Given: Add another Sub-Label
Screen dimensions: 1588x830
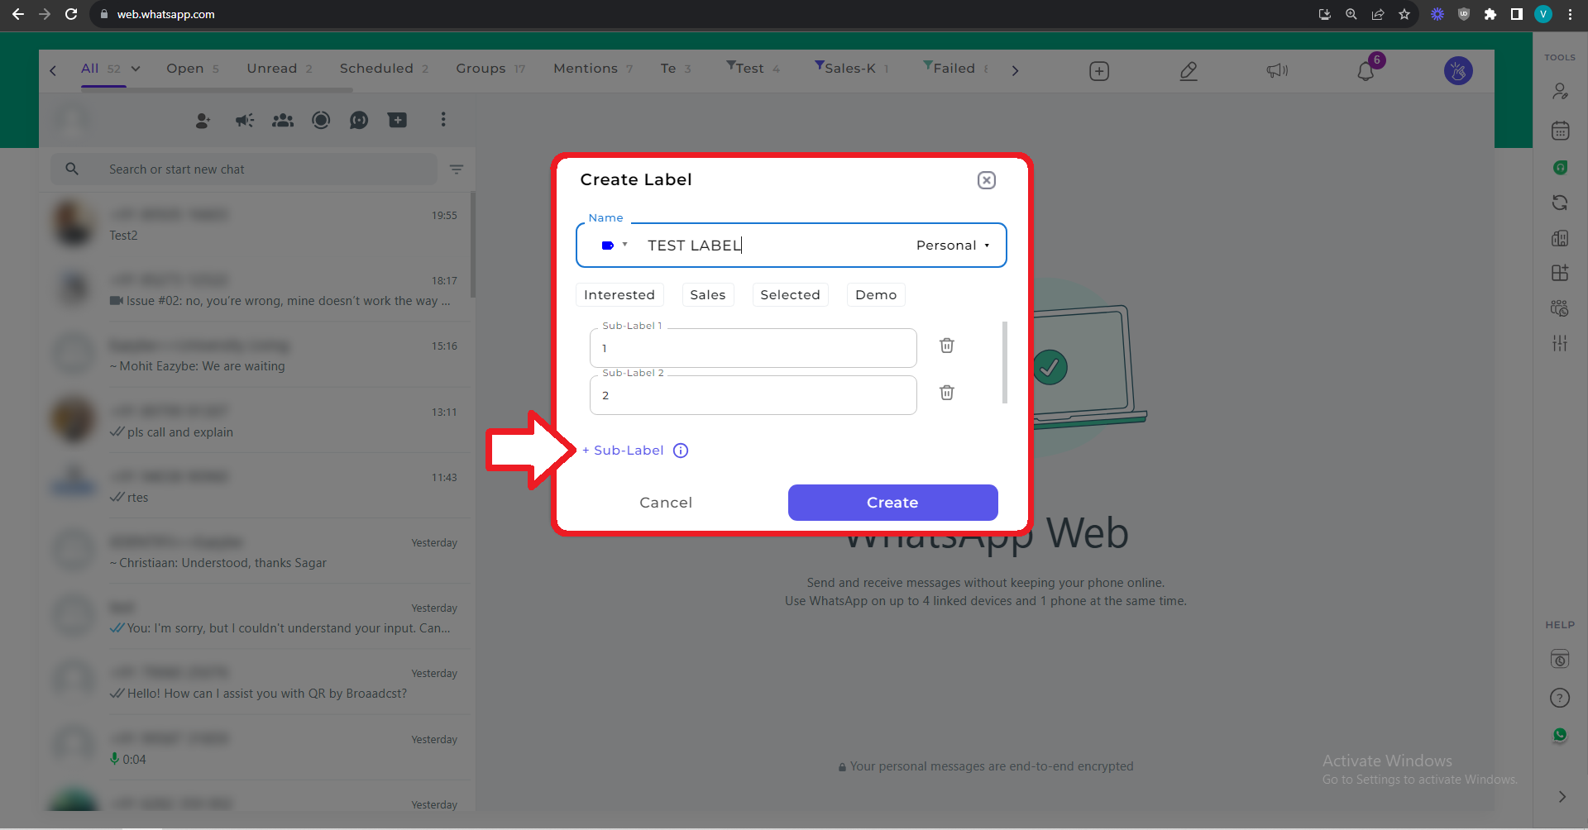Looking at the screenshot, I should click(x=623, y=451).
